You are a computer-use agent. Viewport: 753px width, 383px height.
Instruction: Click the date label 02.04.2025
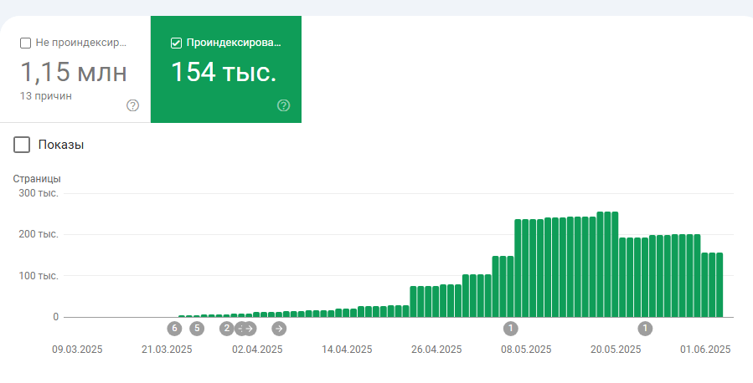[257, 350]
